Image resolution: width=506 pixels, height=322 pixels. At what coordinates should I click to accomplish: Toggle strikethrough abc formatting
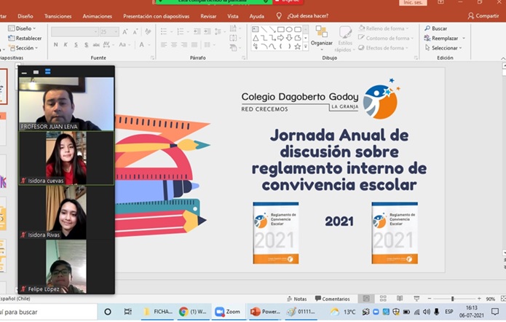[96, 44]
